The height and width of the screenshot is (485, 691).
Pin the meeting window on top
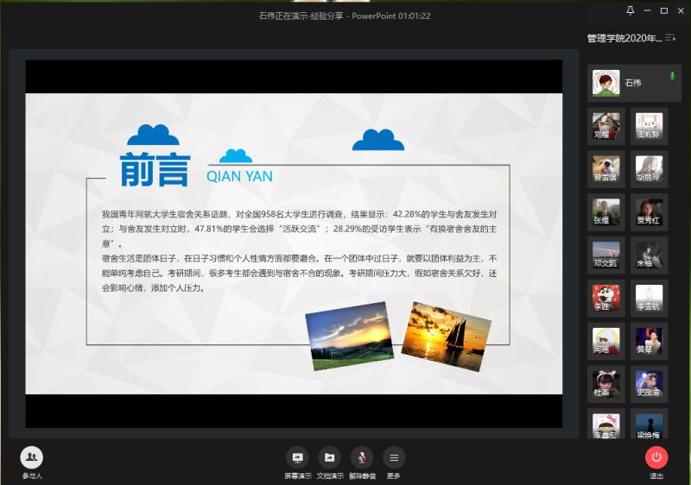tap(630, 10)
